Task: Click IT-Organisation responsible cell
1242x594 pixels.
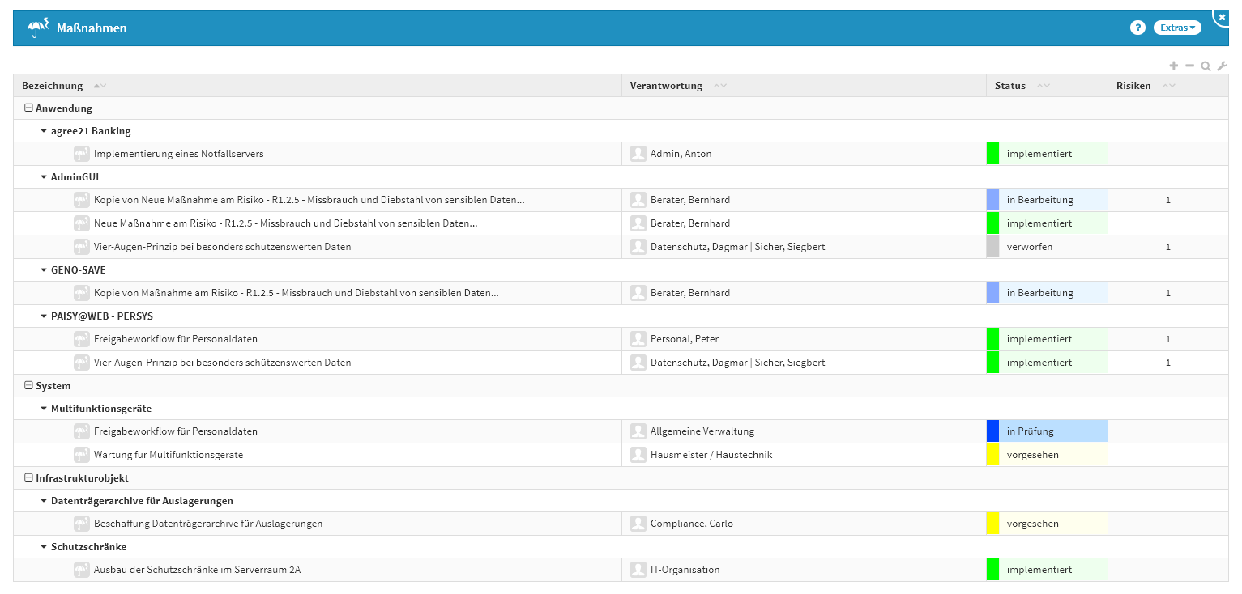Action: tap(804, 570)
